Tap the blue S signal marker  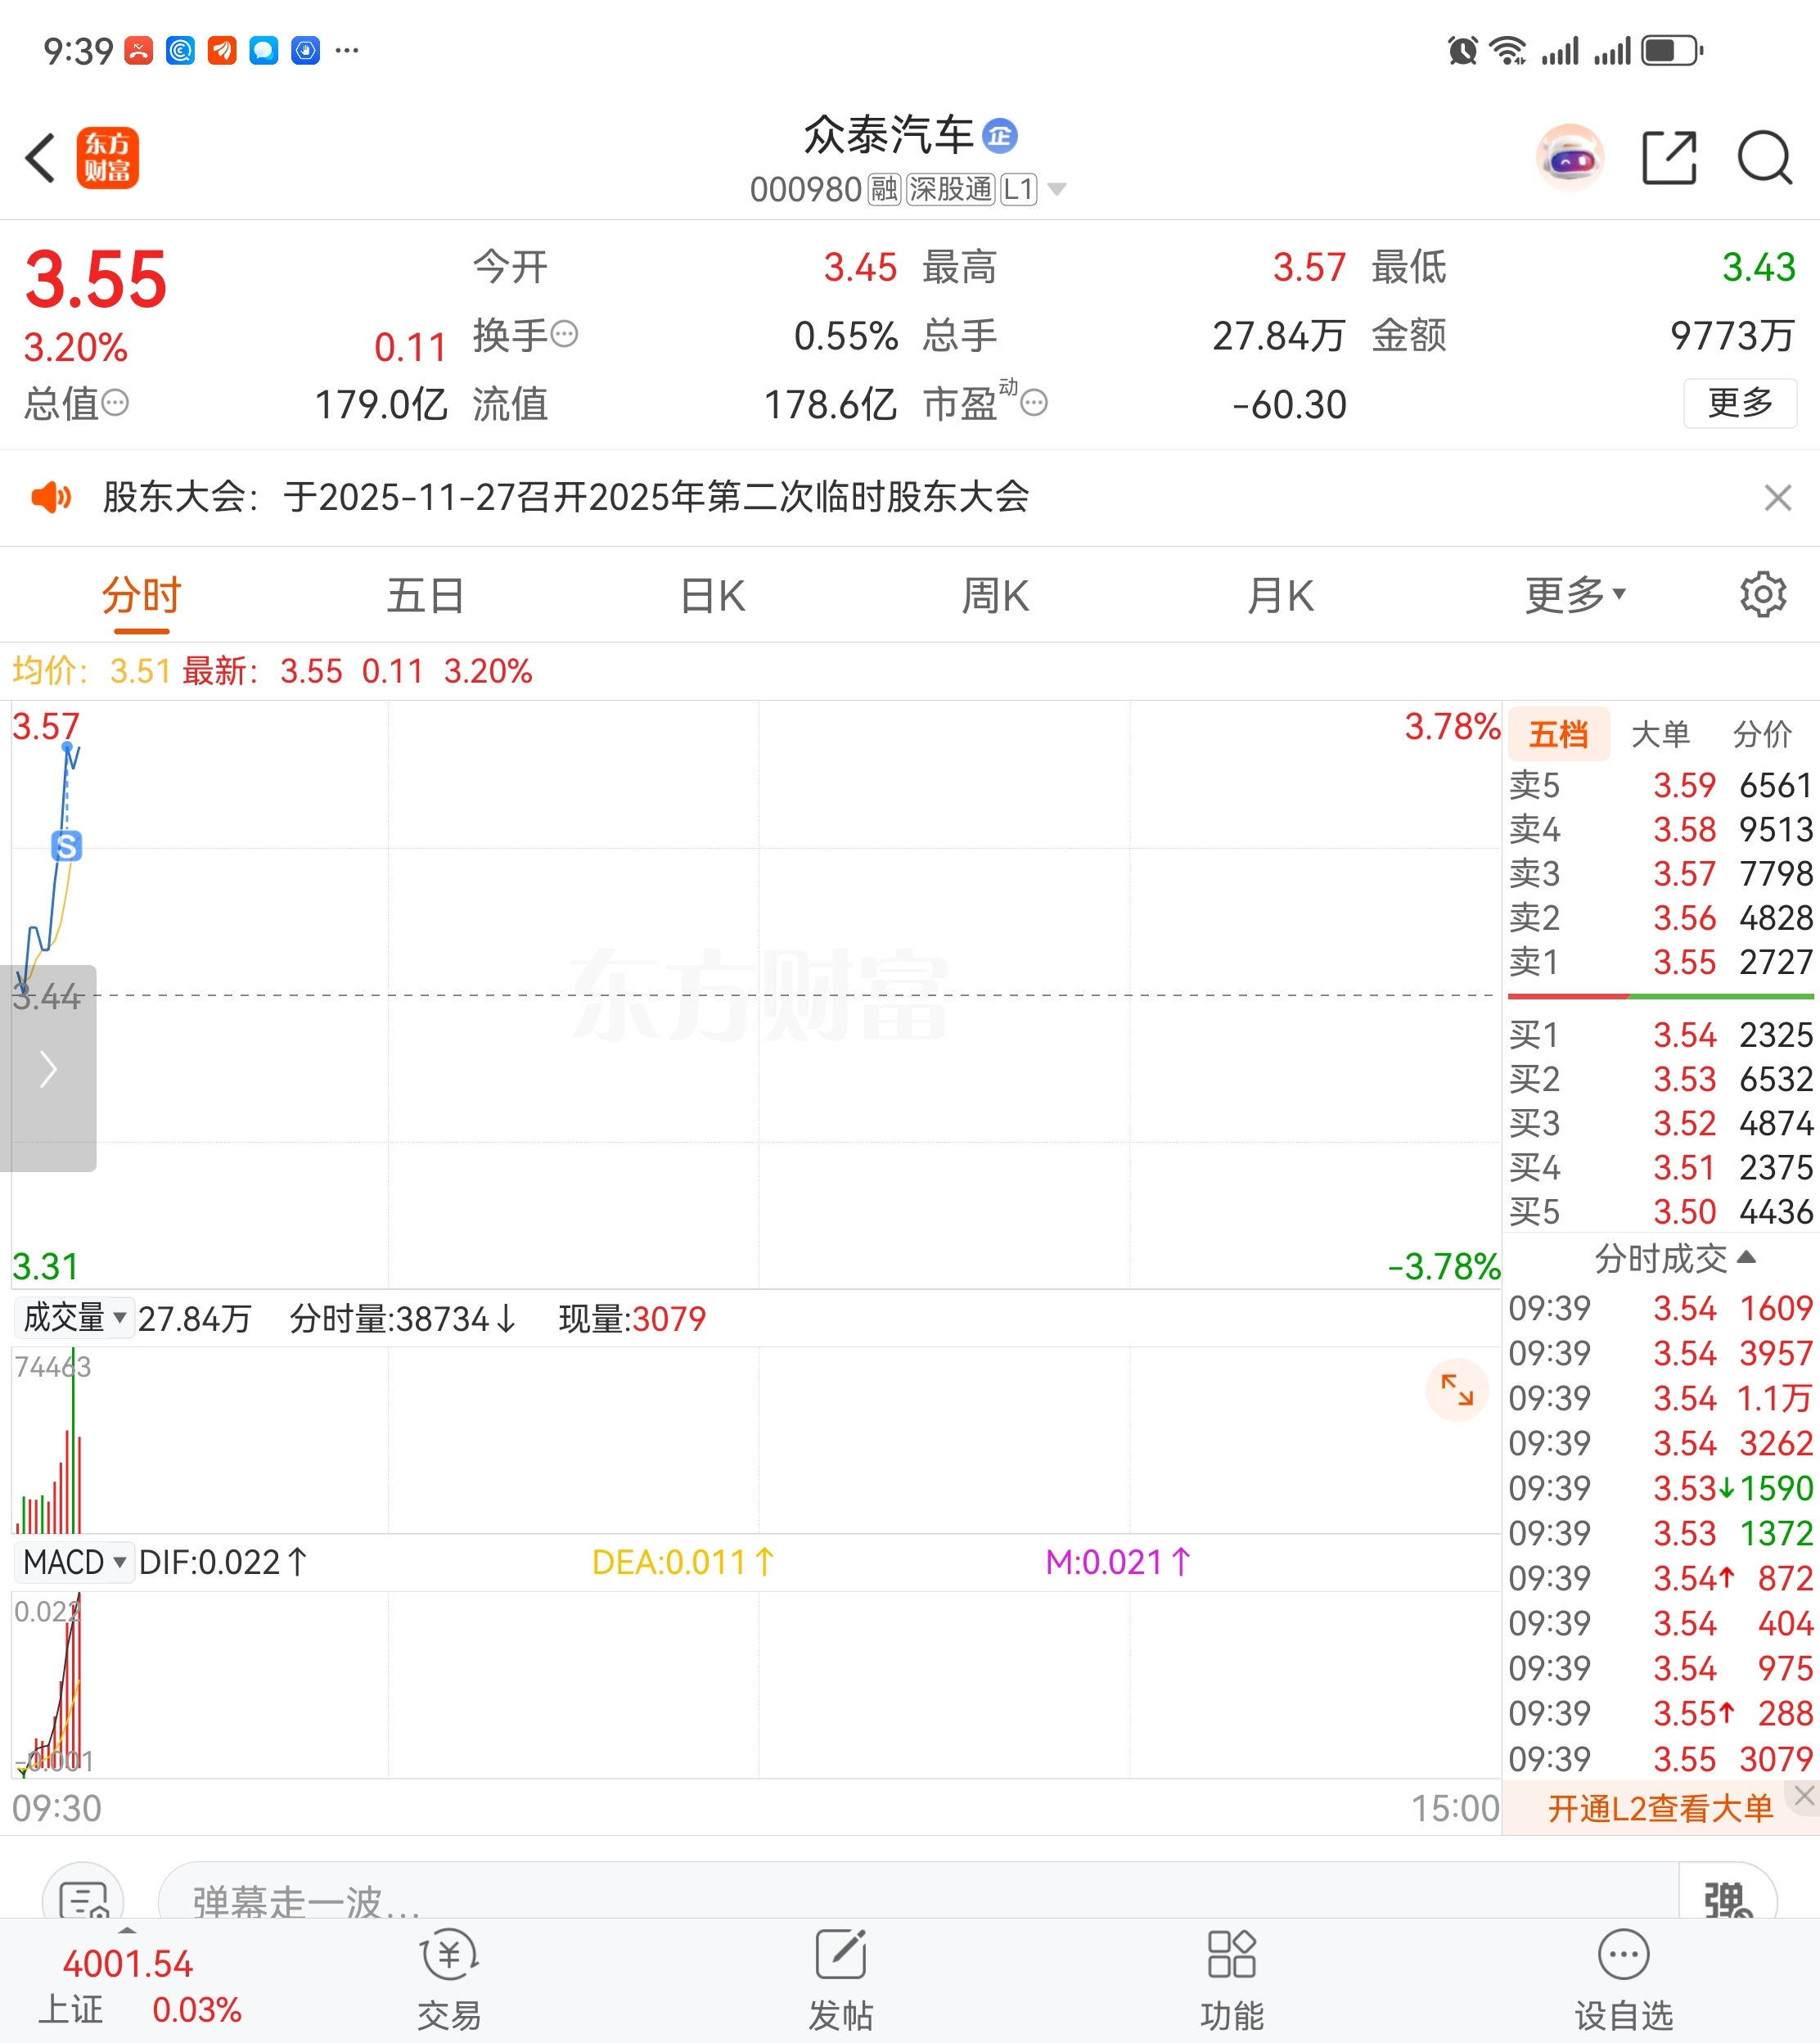pyautogui.click(x=66, y=846)
